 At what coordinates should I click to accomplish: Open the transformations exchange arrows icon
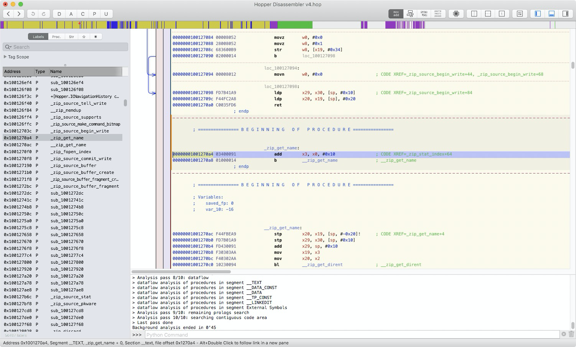tap(520, 13)
